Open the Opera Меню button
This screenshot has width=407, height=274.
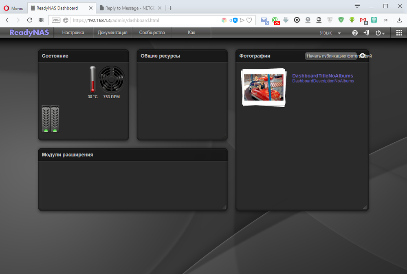pyautogui.click(x=13, y=8)
